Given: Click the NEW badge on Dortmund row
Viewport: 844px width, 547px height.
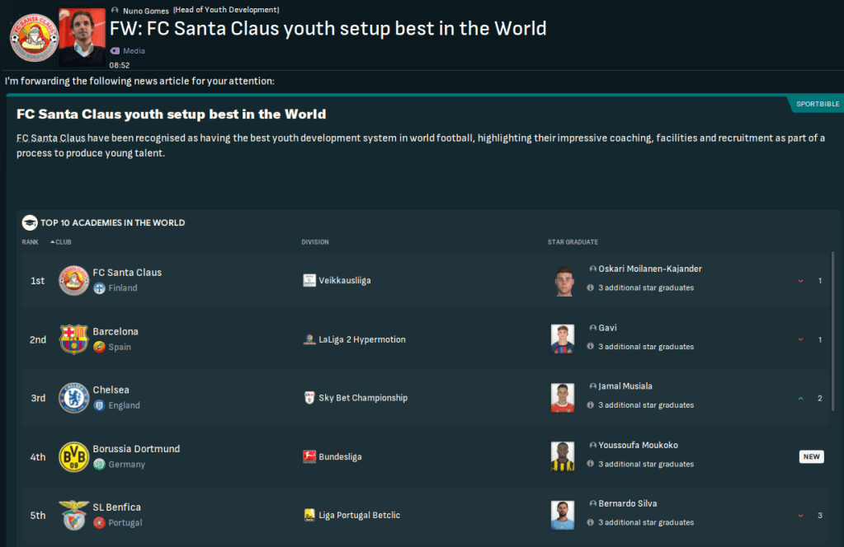Looking at the screenshot, I should pos(811,456).
